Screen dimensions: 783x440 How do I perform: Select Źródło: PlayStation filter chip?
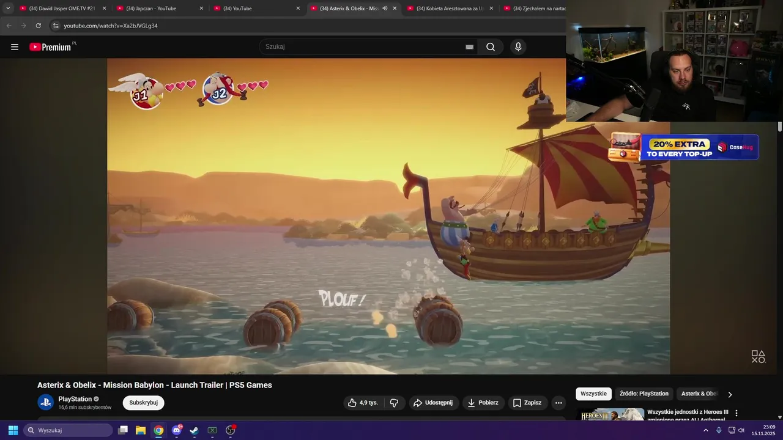coord(644,394)
